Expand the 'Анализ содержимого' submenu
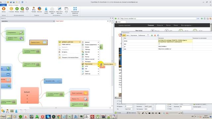 [90, 45]
